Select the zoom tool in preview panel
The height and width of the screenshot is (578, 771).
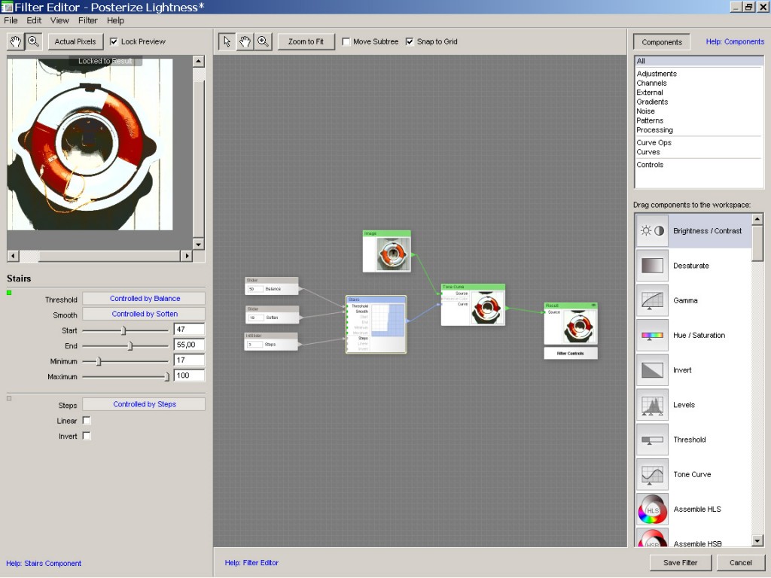[x=33, y=42]
